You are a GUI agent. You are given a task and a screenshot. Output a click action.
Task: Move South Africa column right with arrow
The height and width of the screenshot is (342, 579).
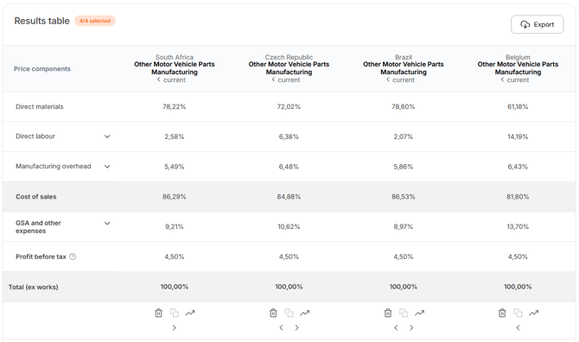(x=175, y=327)
